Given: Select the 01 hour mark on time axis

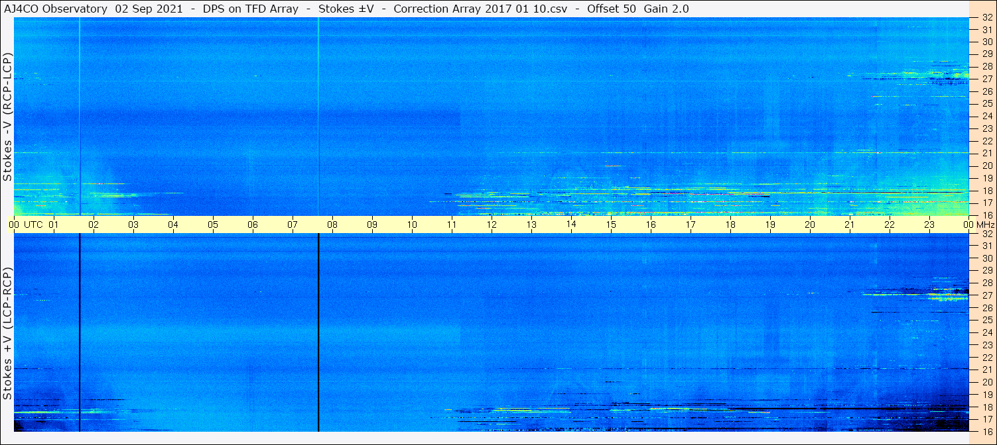Looking at the screenshot, I should pyautogui.click(x=54, y=224).
